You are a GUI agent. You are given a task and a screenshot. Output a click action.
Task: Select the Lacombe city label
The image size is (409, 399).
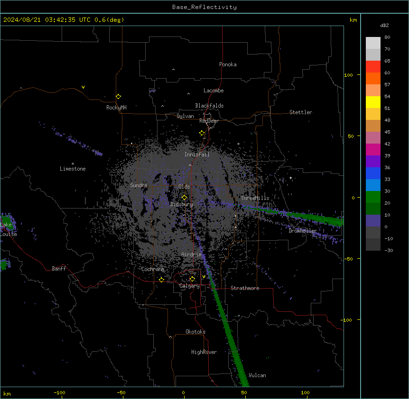tap(214, 91)
